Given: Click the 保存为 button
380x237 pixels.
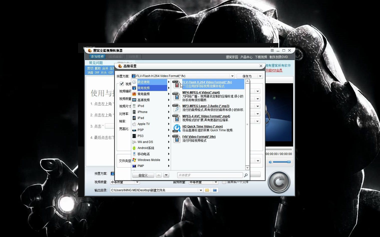Looking at the screenshot, I should tap(247, 76).
